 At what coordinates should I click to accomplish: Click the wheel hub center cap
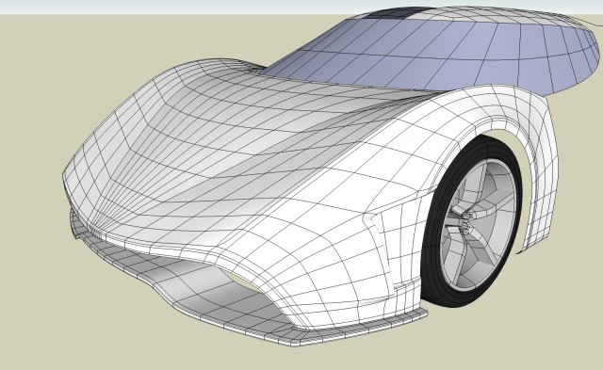[x=466, y=221]
